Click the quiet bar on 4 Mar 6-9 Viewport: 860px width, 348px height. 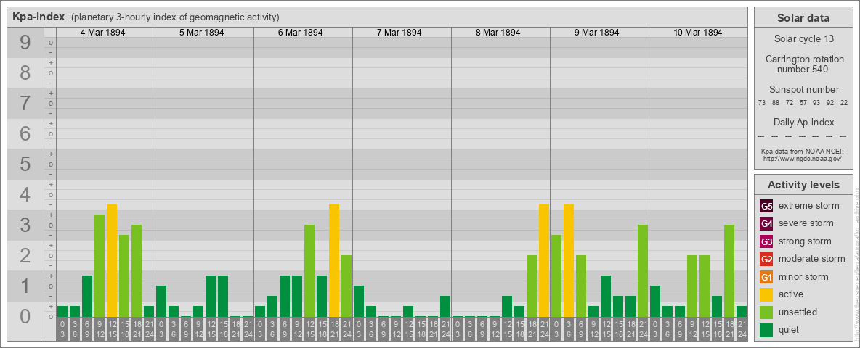pyautogui.click(x=87, y=296)
